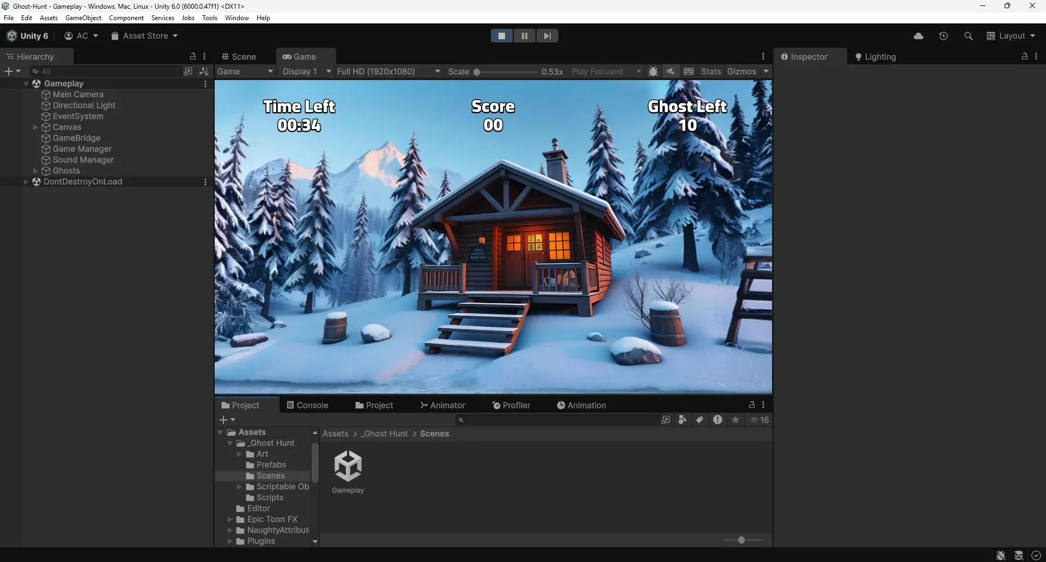Open the Asset Store dropdown button
Screen dimensions: 1046x562
pyautogui.click(x=144, y=36)
